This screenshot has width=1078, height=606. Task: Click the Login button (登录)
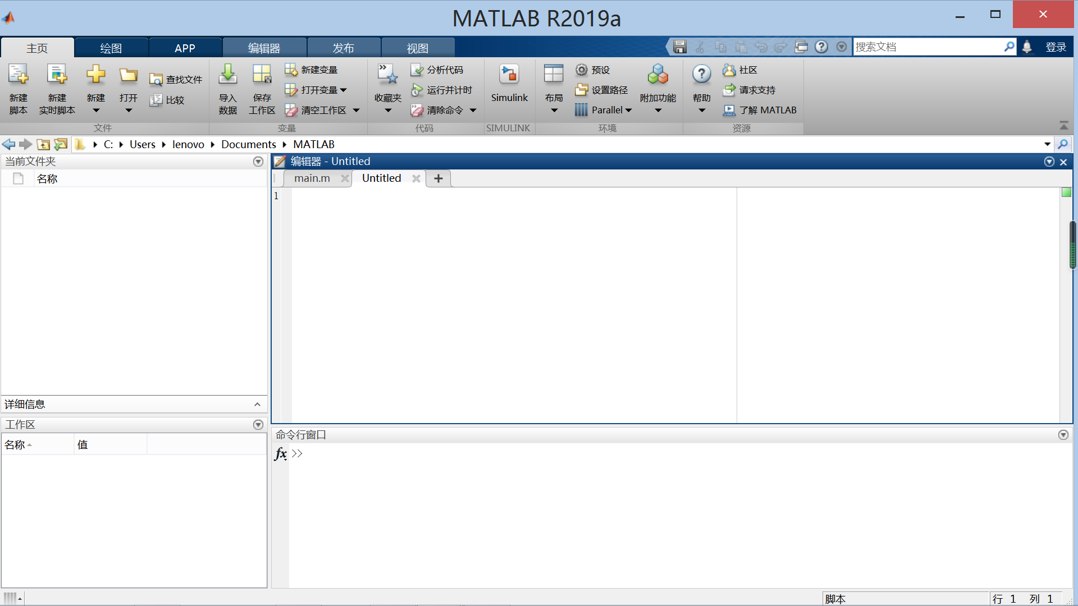tap(1056, 47)
